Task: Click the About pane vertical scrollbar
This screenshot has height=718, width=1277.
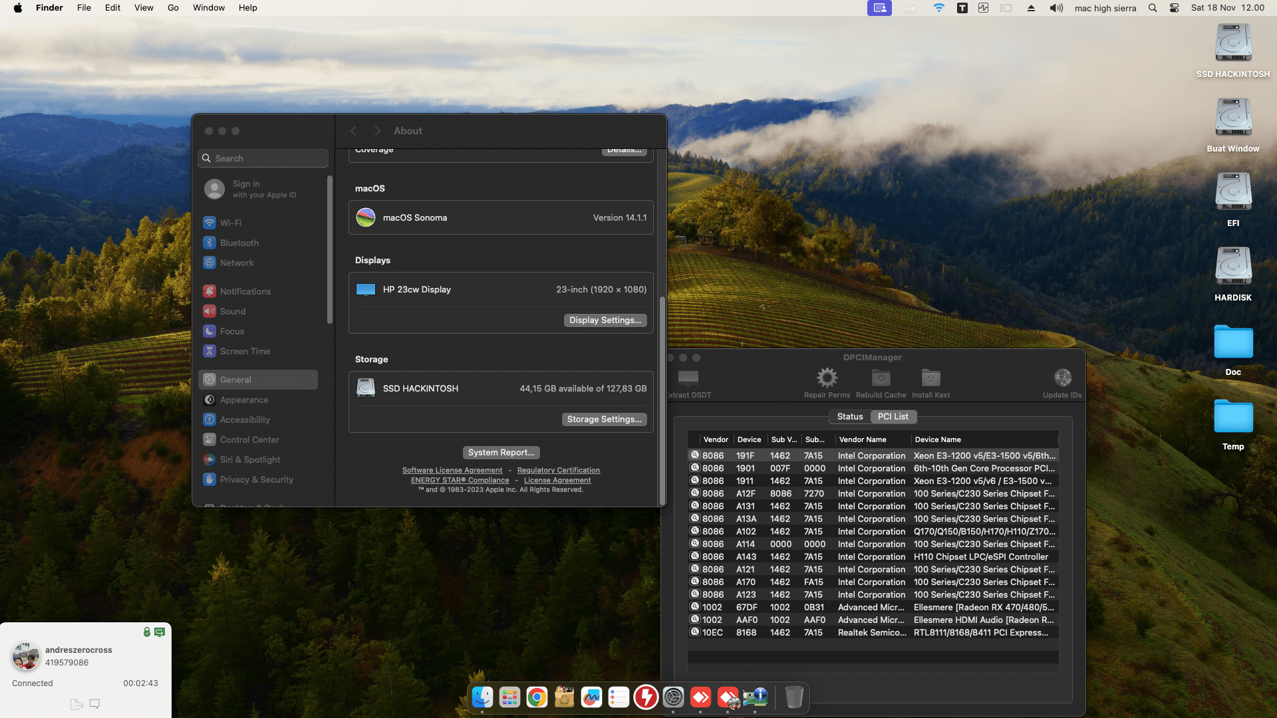Action: click(662, 401)
